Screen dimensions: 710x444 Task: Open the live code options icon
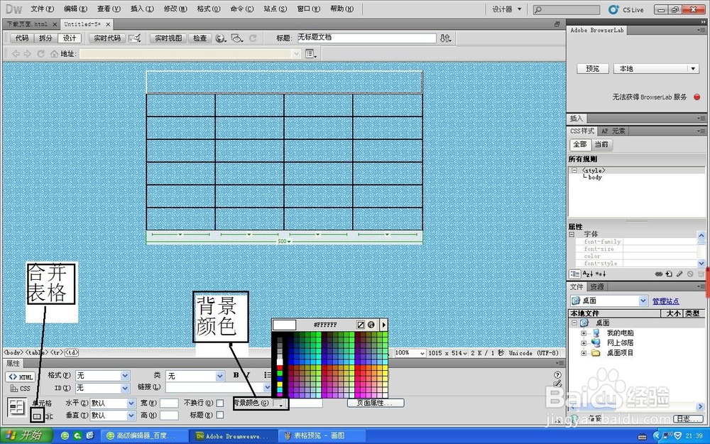(x=134, y=38)
